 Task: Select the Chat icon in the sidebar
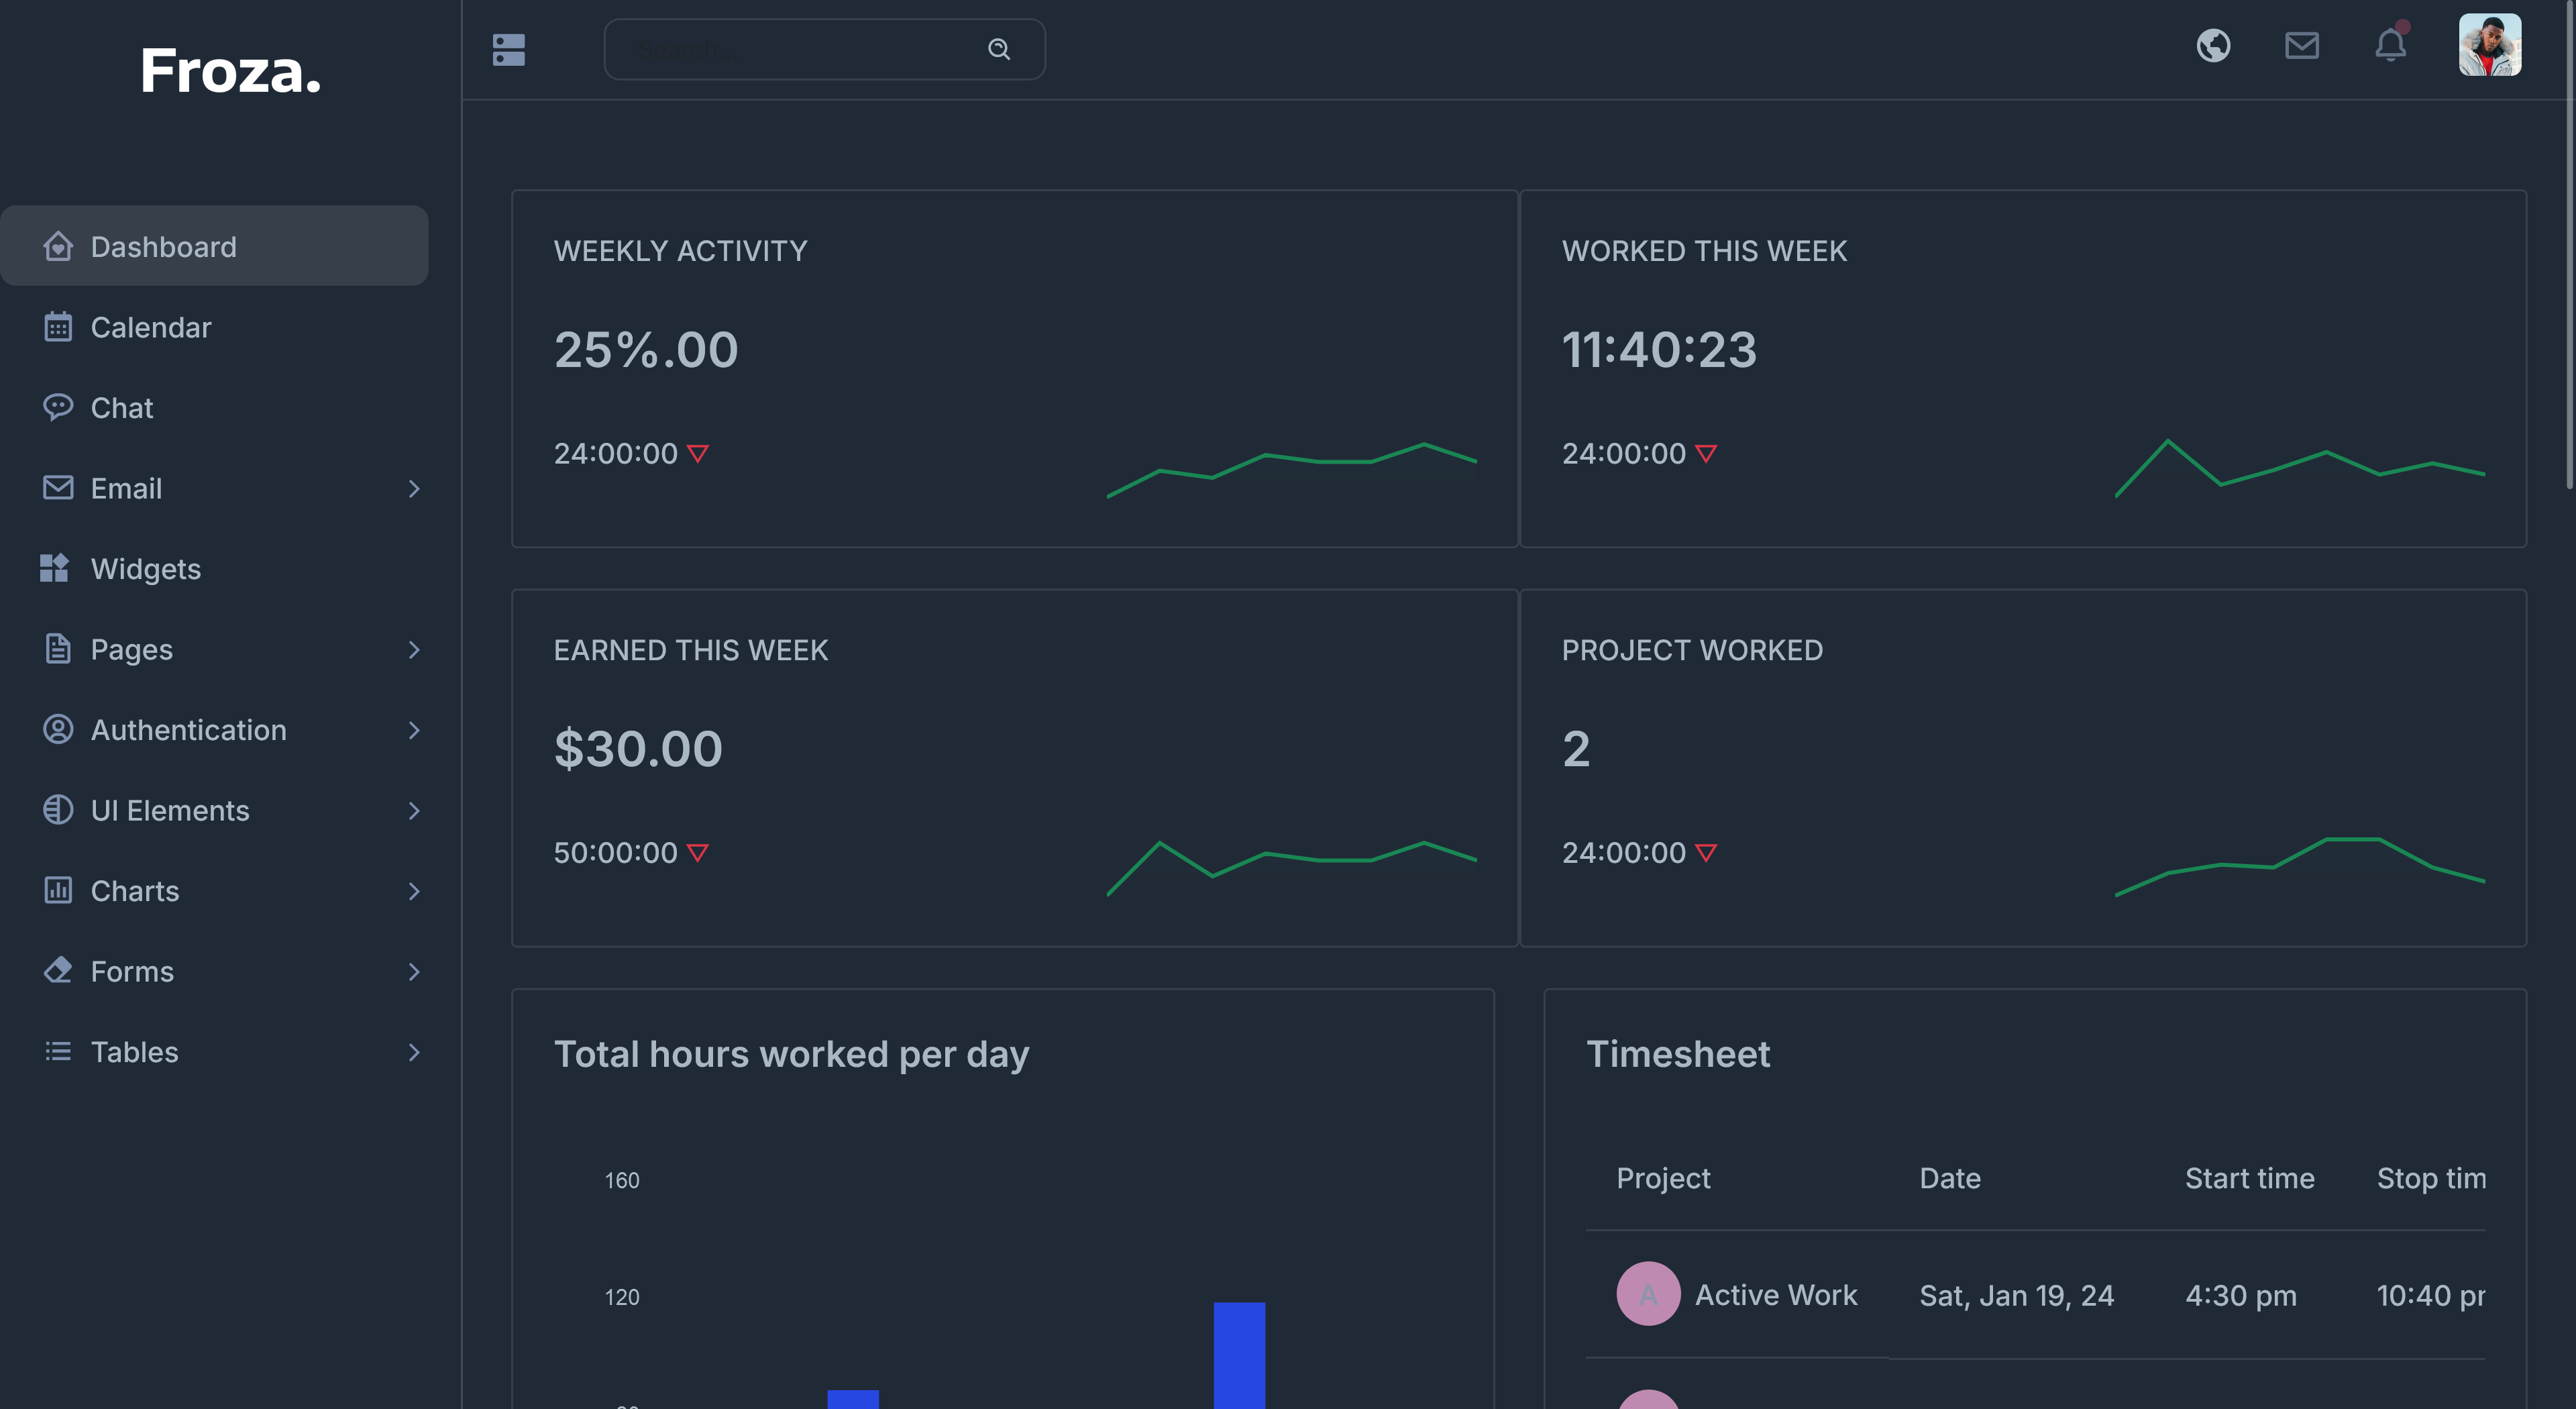pos(58,407)
